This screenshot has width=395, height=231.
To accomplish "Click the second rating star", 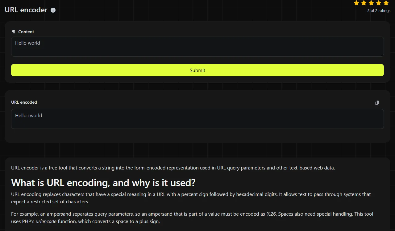I will [x=364, y=3].
